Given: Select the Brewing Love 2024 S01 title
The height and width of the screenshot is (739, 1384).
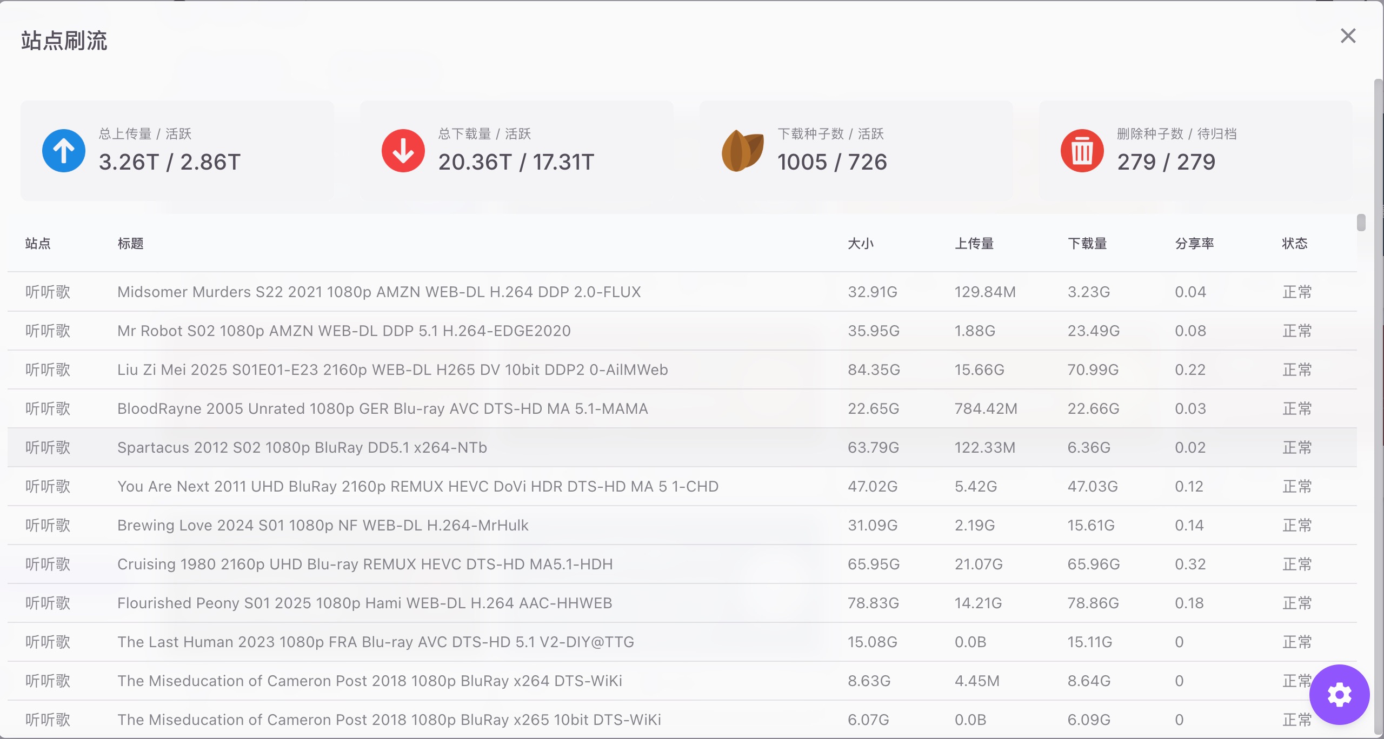Looking at the screenshot, I should [x=323, y=525].
